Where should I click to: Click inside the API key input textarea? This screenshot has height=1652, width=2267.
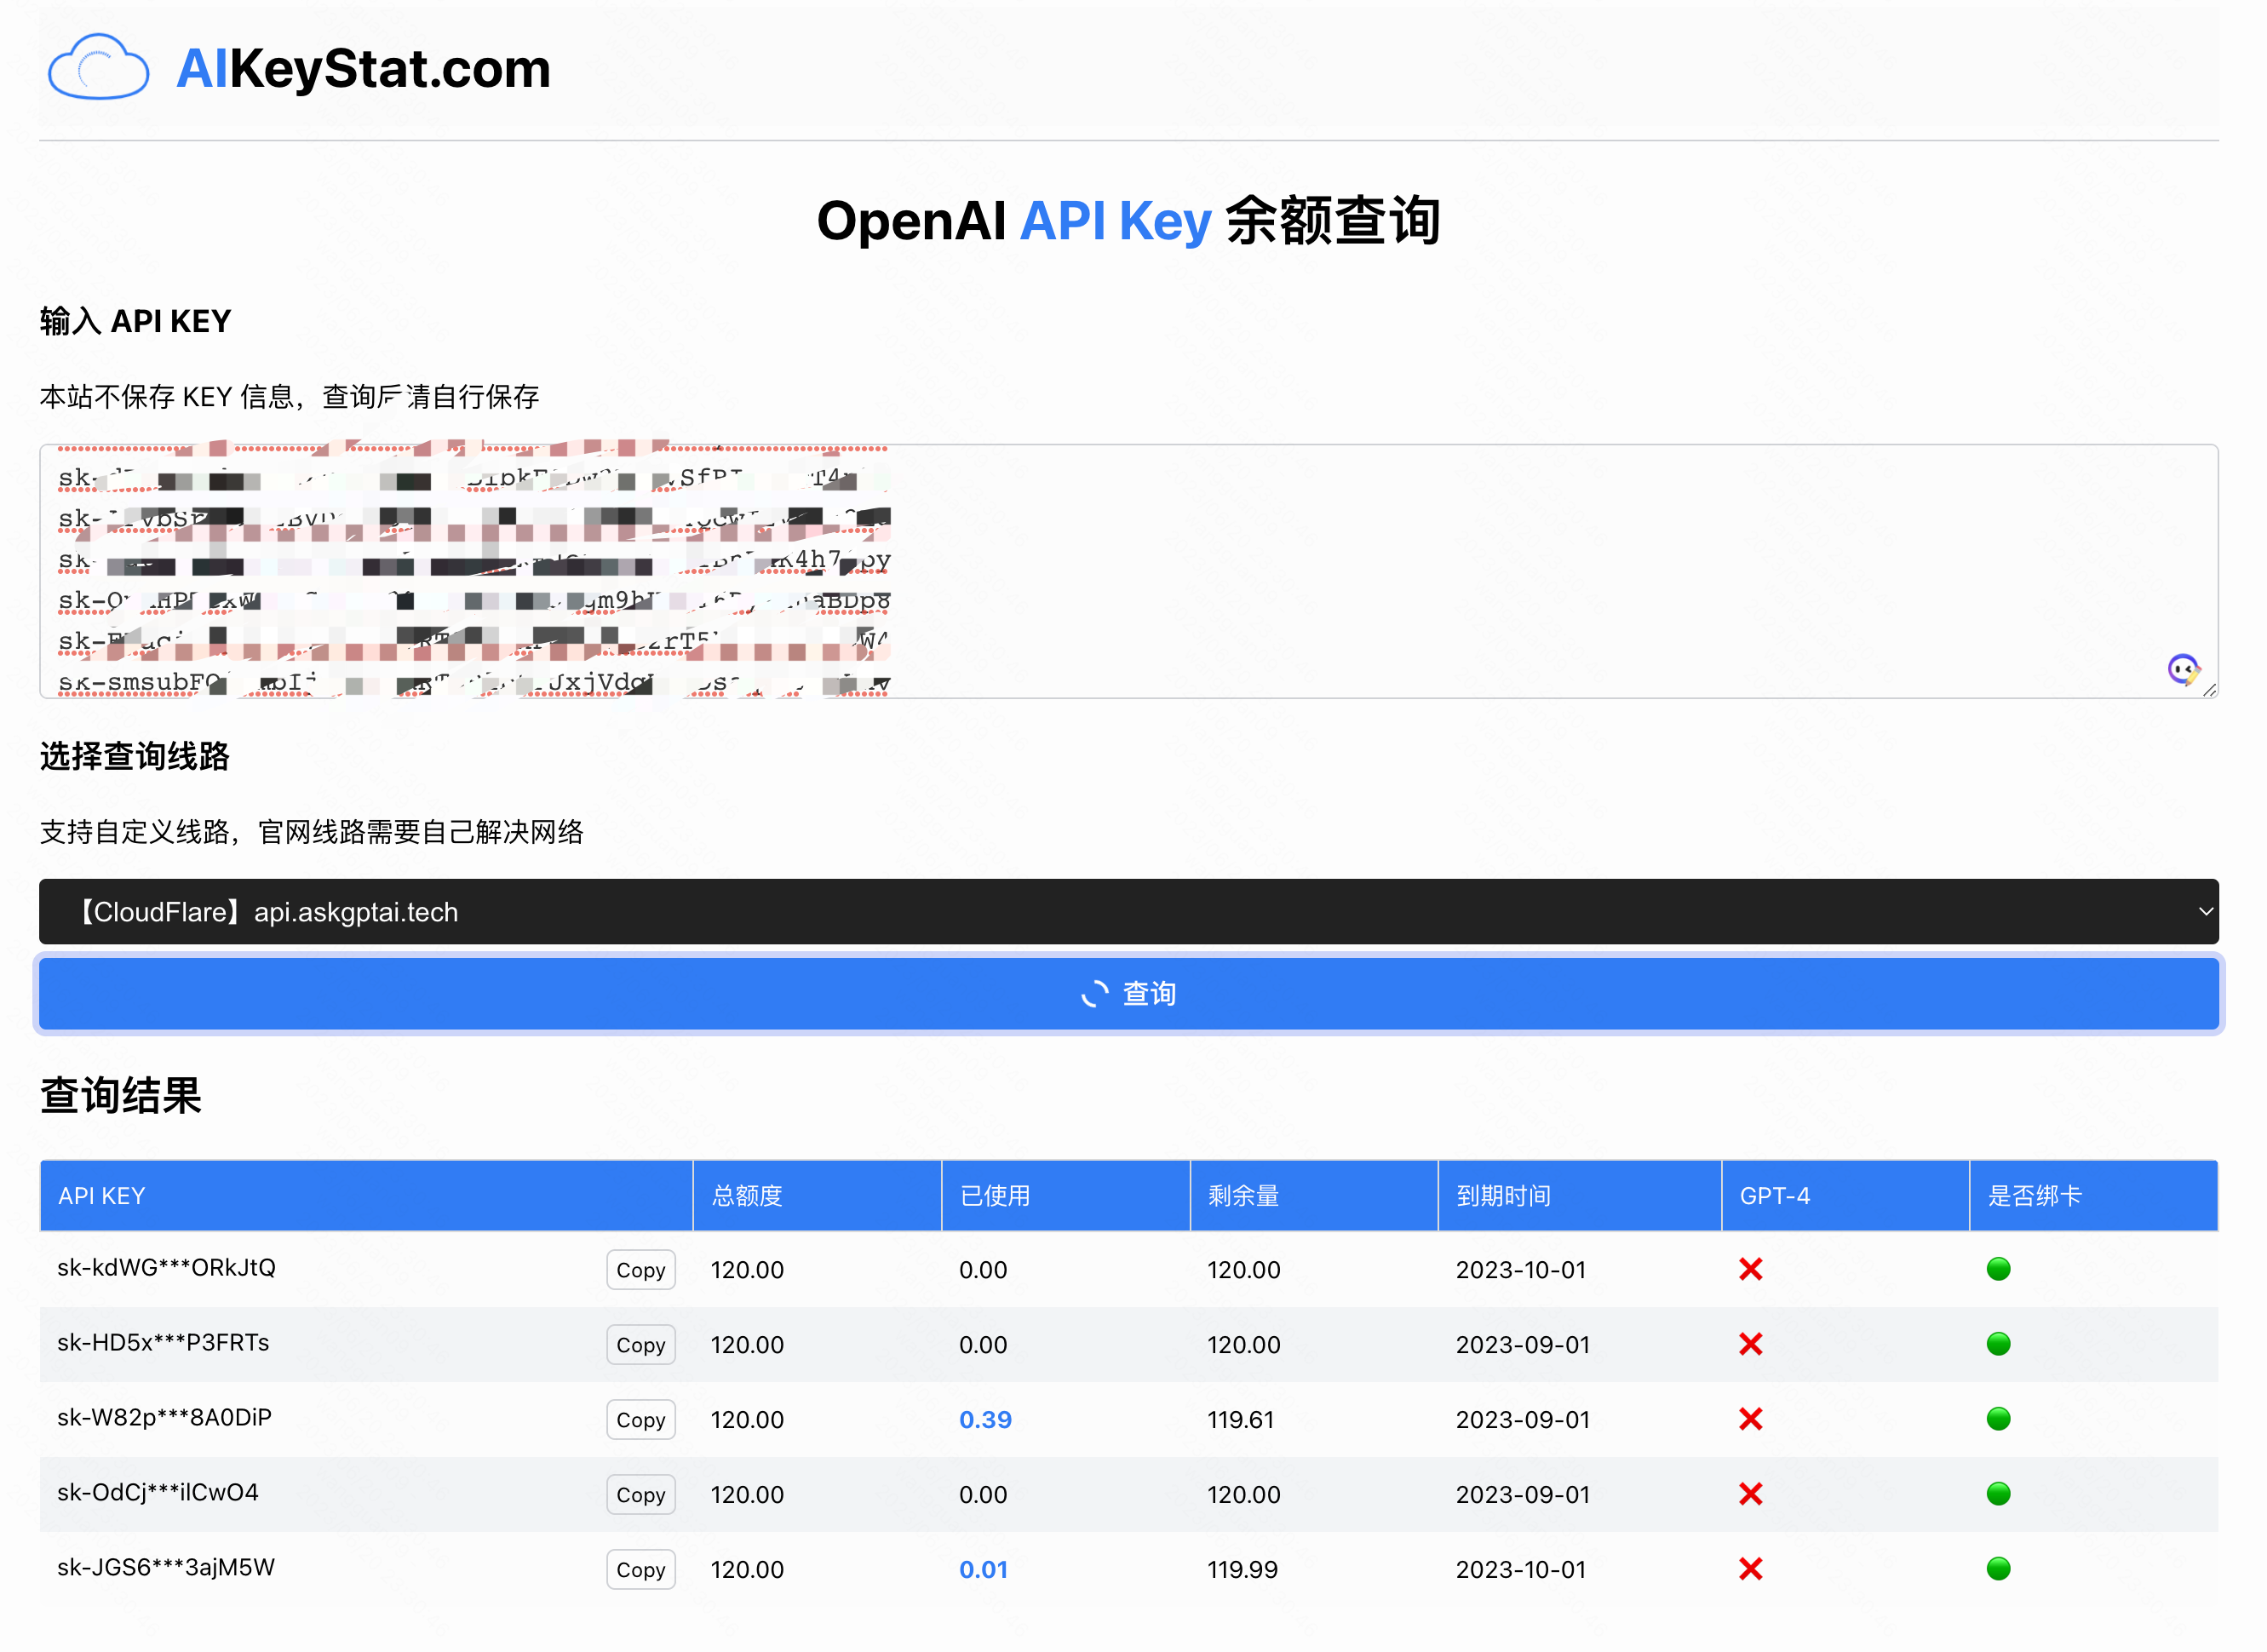(1500, 570)
